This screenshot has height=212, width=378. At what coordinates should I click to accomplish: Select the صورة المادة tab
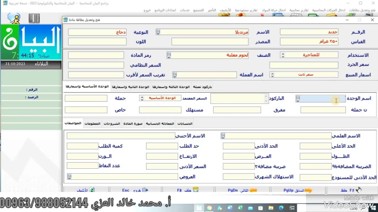(x=133, y=124)
